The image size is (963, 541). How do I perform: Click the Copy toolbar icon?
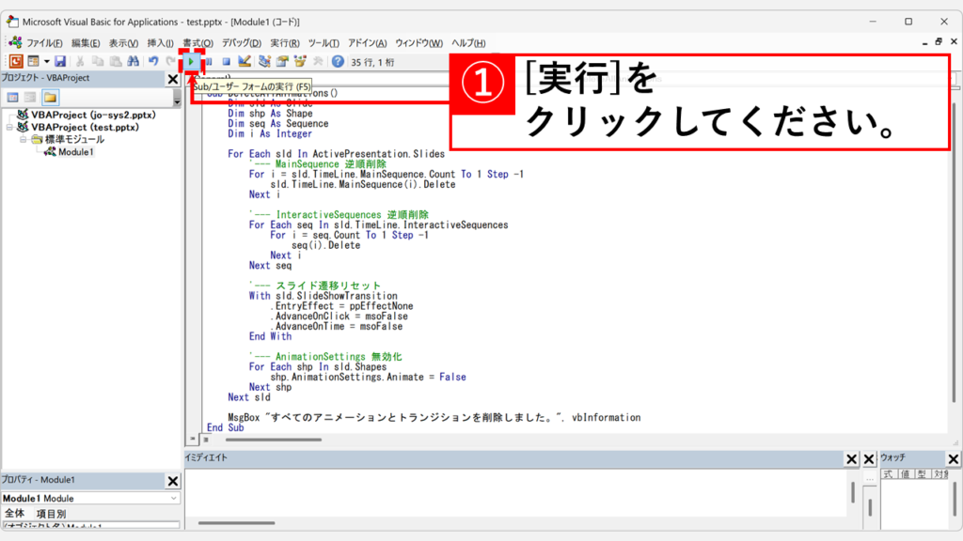click(x=98, y=61)
